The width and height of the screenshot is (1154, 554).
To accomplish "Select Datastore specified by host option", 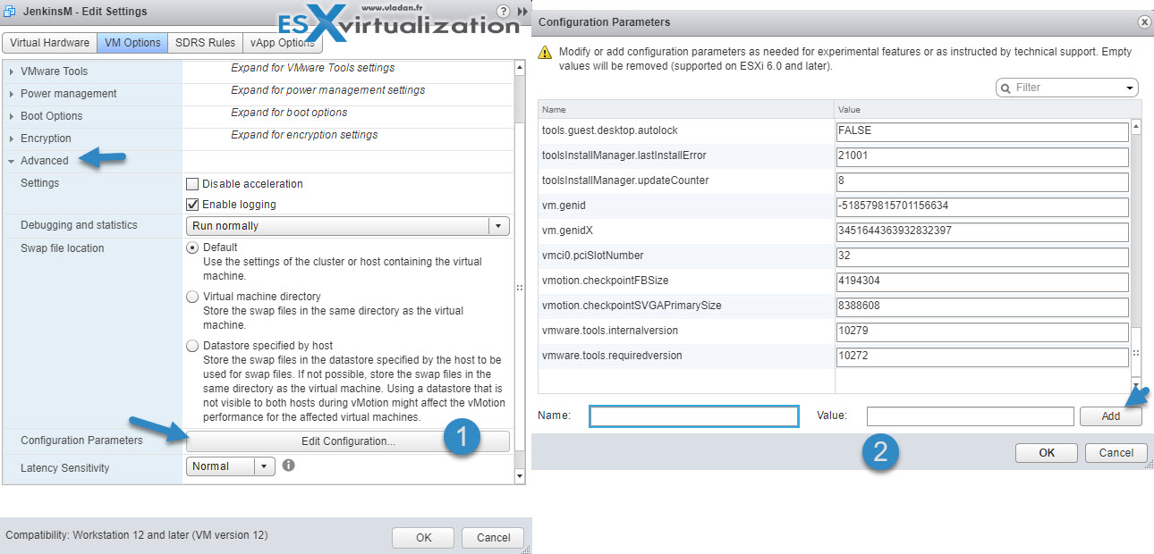I will (x=192, y=346).
